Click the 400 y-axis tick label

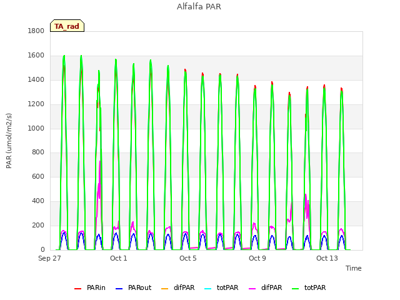click(x=38, y=201)
